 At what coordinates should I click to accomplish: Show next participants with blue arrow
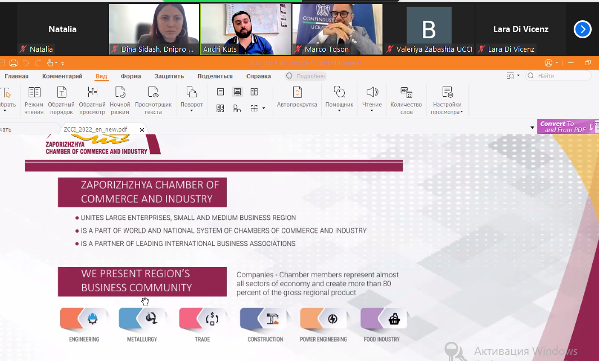(583, 29)
